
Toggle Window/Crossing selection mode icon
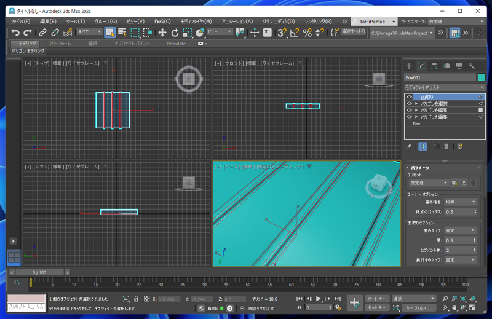coord(148,33)
